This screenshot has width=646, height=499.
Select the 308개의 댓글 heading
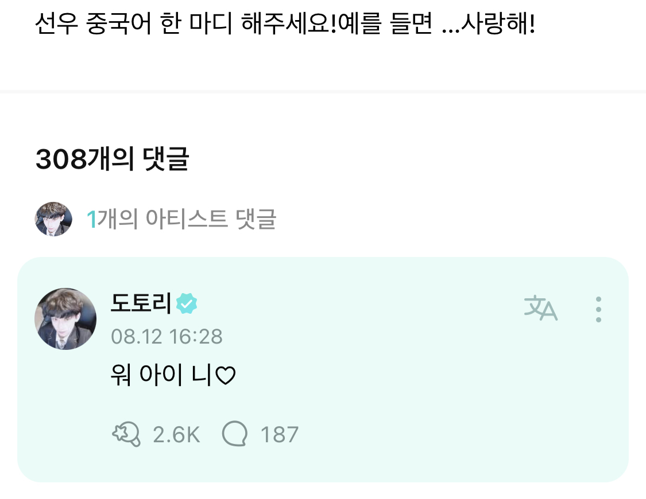(x=112, y=159)
